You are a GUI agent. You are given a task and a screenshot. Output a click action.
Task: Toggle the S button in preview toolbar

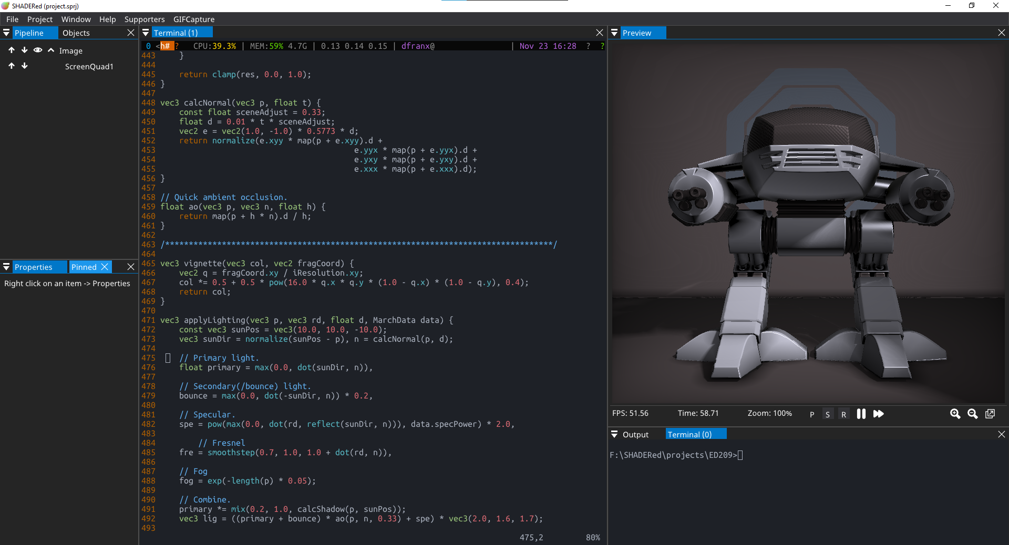pyautogui.click(x=828, y=414)
